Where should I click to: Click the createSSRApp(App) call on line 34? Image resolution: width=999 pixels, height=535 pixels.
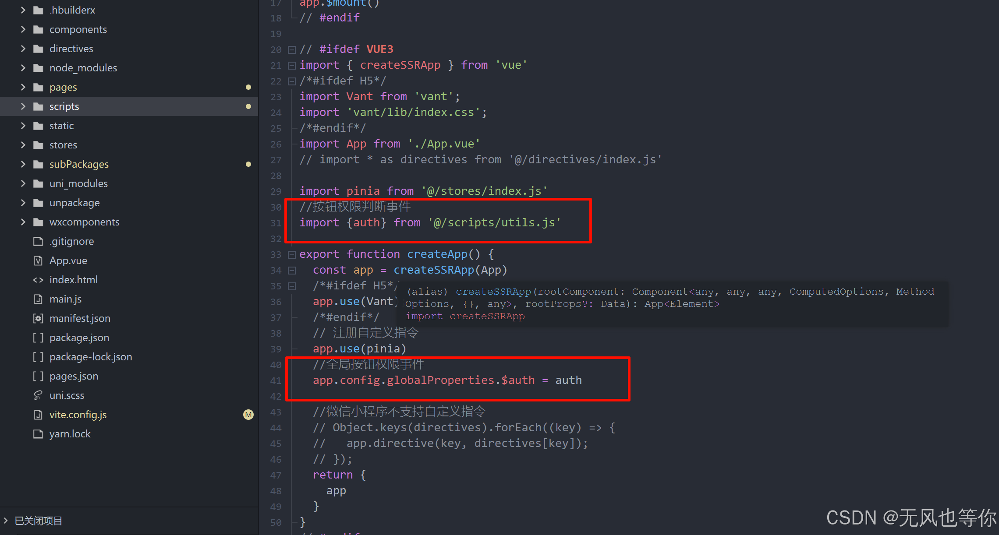(450, 270)
